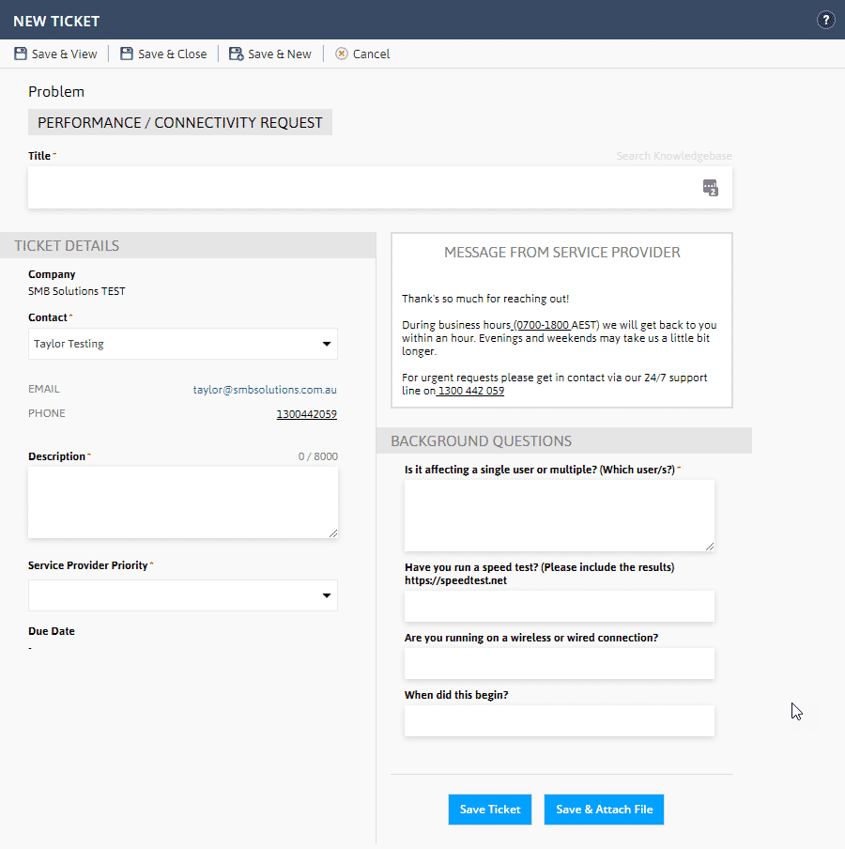
Task: Click the MESSAGE FROM SERVICE PROVIDER heading
Action: [x=561, y=253]
